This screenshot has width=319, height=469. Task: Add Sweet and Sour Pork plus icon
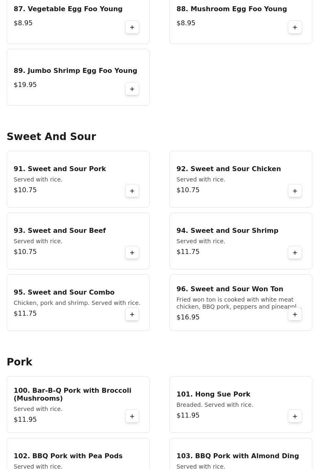pos(132,191)
